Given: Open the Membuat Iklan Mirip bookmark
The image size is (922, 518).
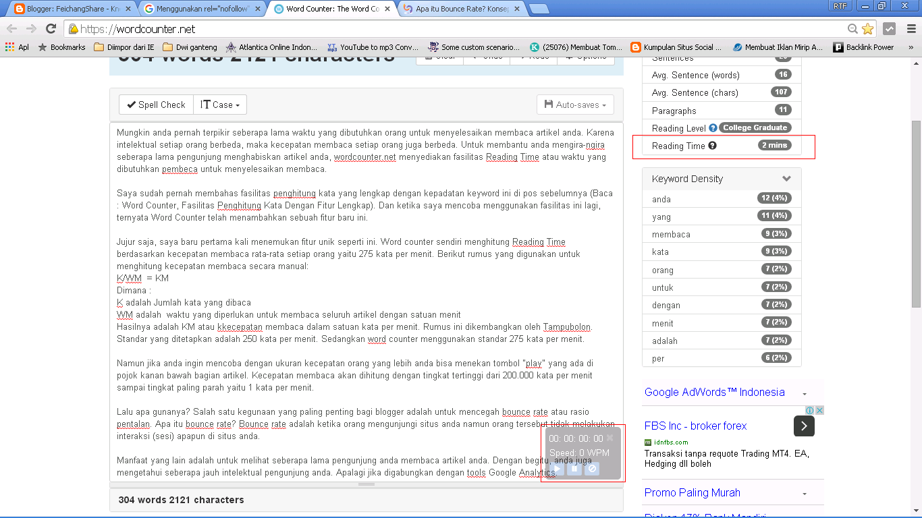Looking at the screenshot, I should click(778, 47).
